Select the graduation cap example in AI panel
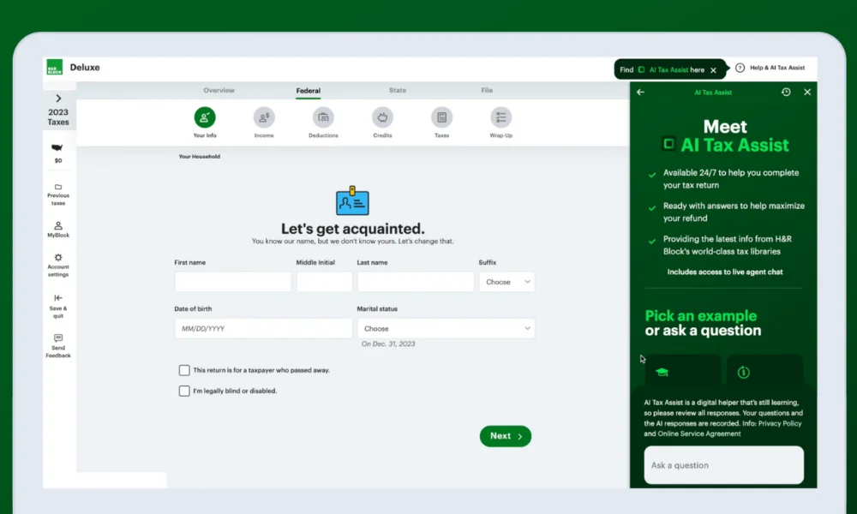 pyautogui.click(x=681, y=371)
